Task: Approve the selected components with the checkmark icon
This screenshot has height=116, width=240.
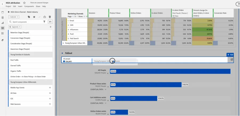Action: click(39, 17)
